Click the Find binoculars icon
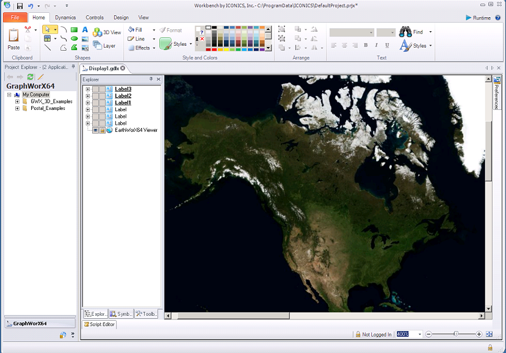Viewport: 506px width, 353px height. pos(405,31)
